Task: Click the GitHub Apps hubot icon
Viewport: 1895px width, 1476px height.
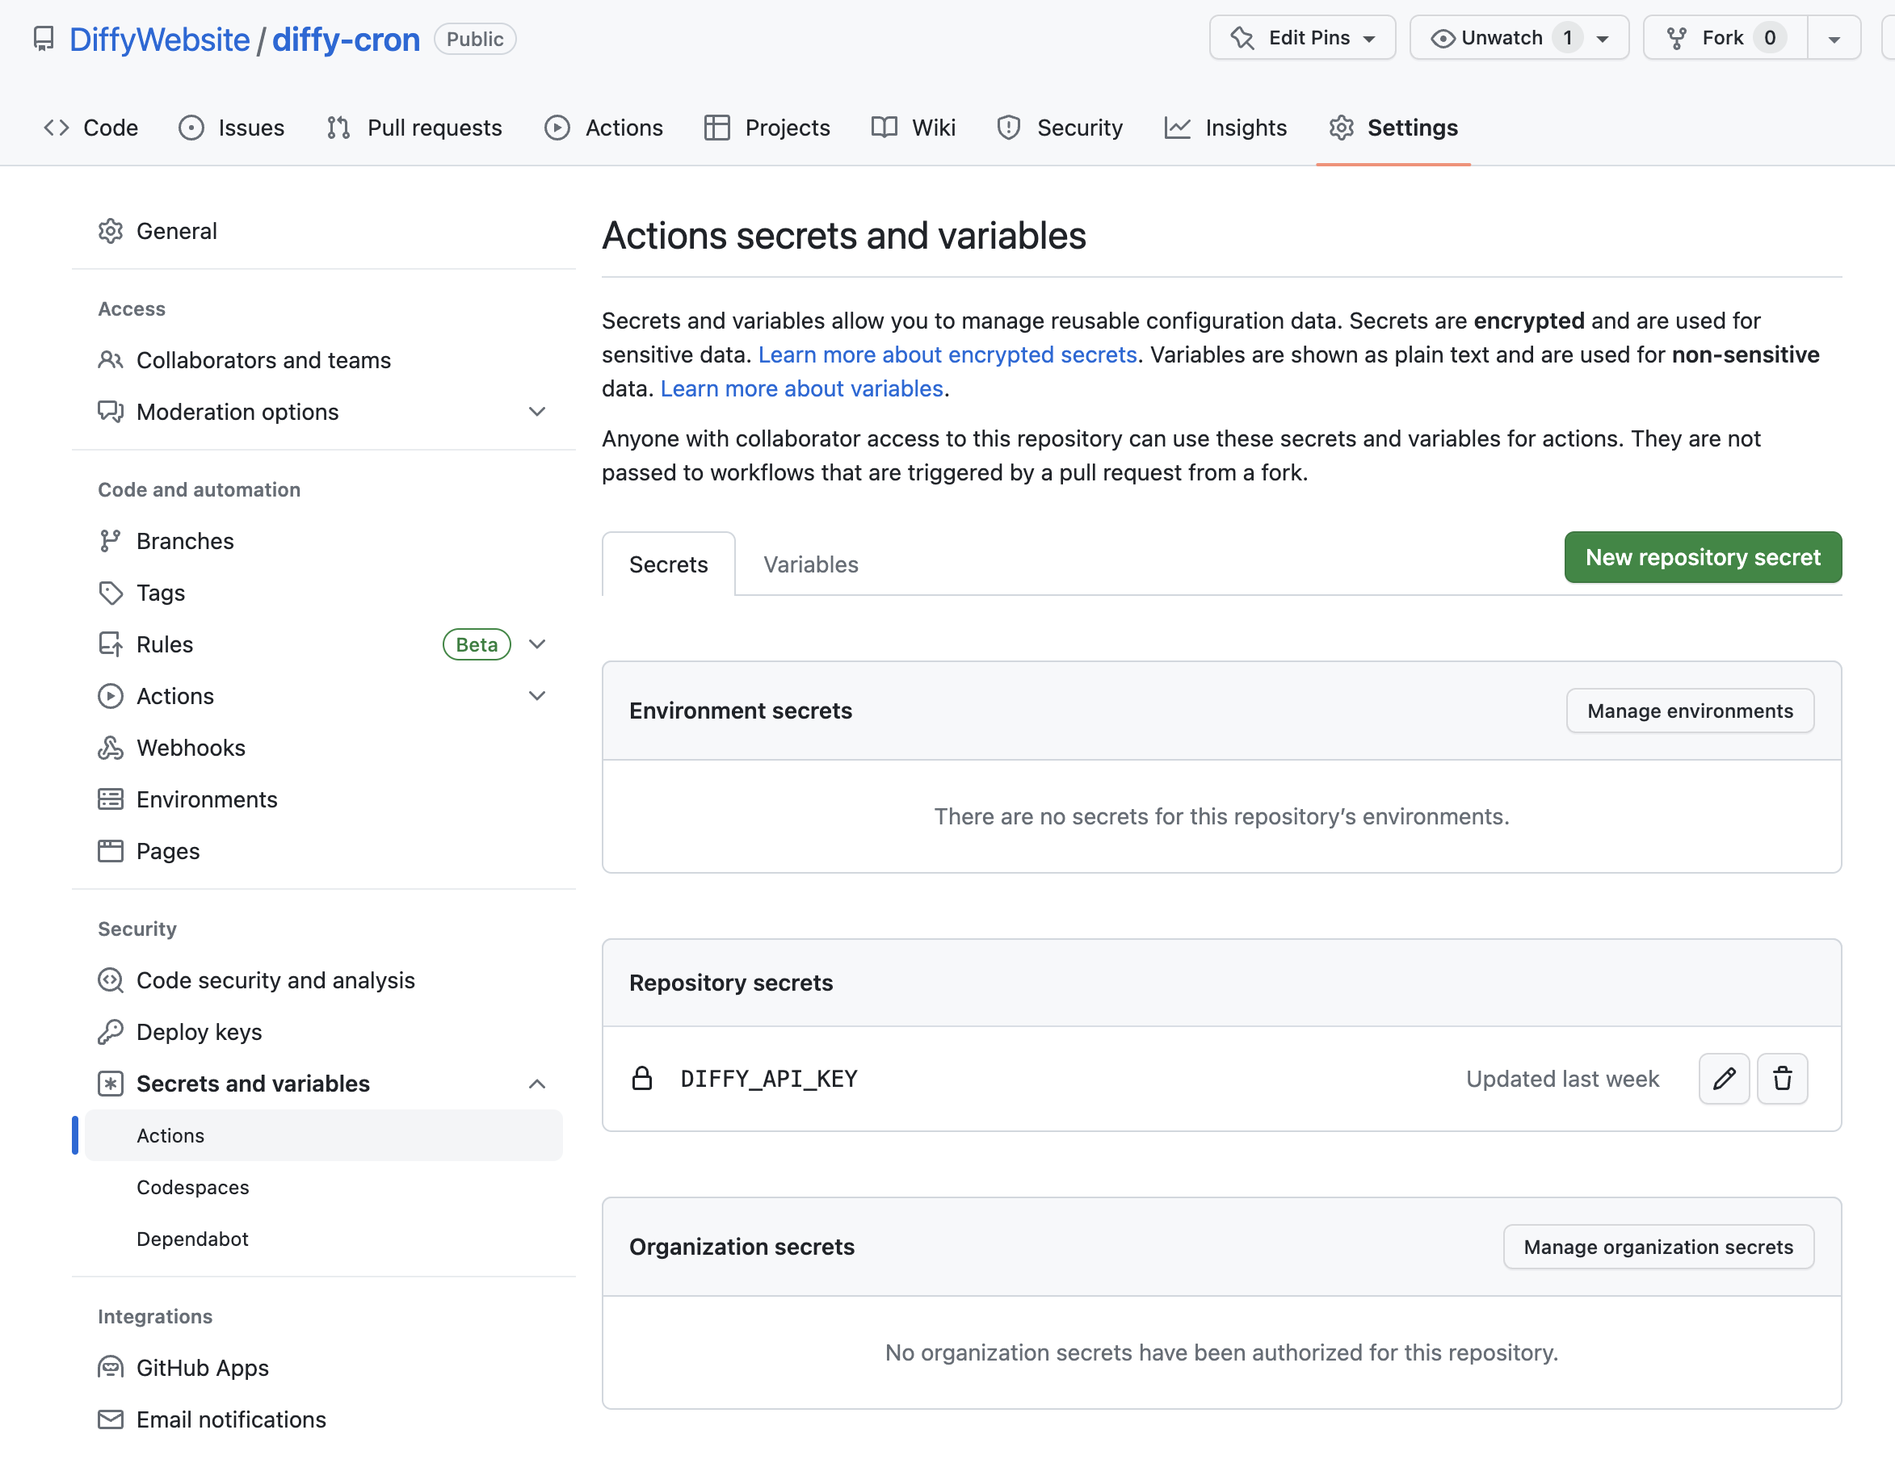Action: (110, 1368)
